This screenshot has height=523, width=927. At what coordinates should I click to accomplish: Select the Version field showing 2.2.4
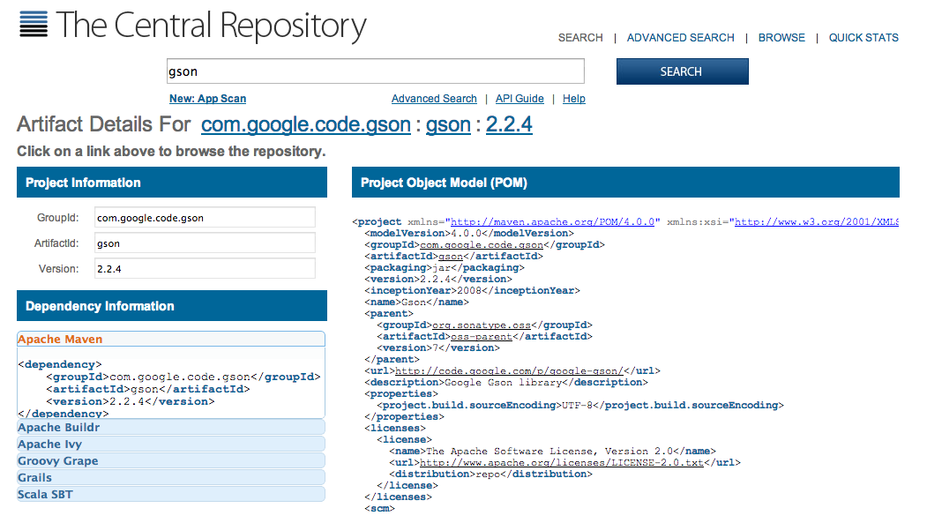coord(205,268)
